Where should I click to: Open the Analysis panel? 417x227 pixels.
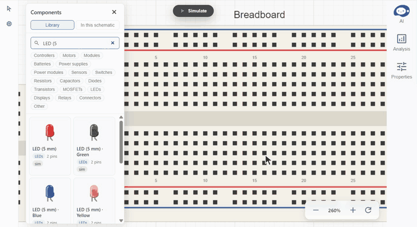[x=401, y=43]
